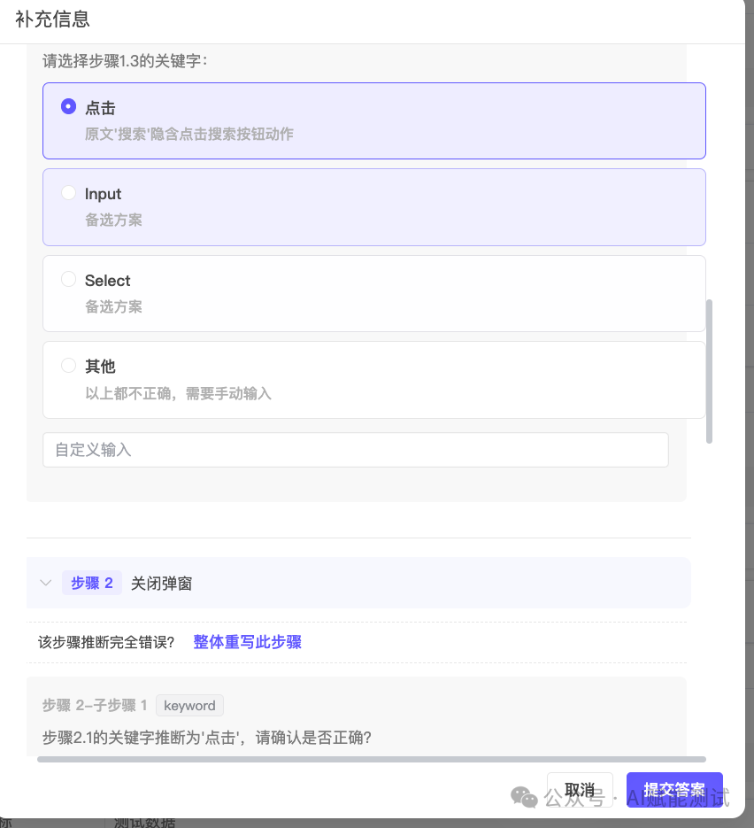The height and width of the screenshot is (828, 754).
Task: Select the '其他' radio option
Action: click(68, 366)
